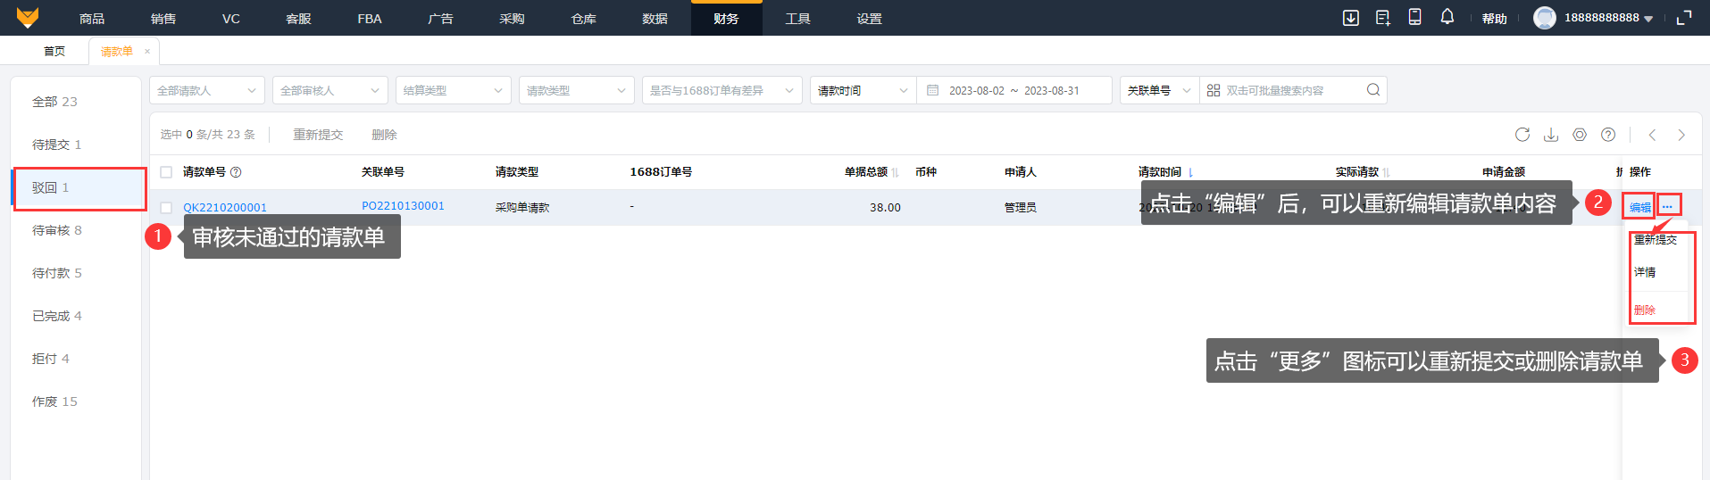
Task: Click the help icon beside 请款单号 header
Action: point(236,172)
